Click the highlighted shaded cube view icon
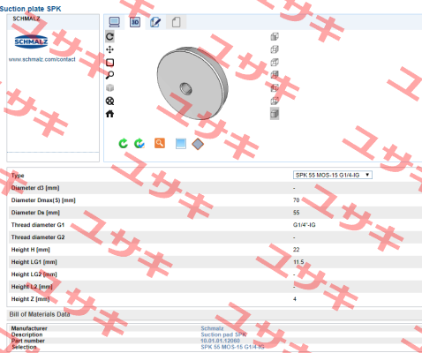 click(275, 114)
